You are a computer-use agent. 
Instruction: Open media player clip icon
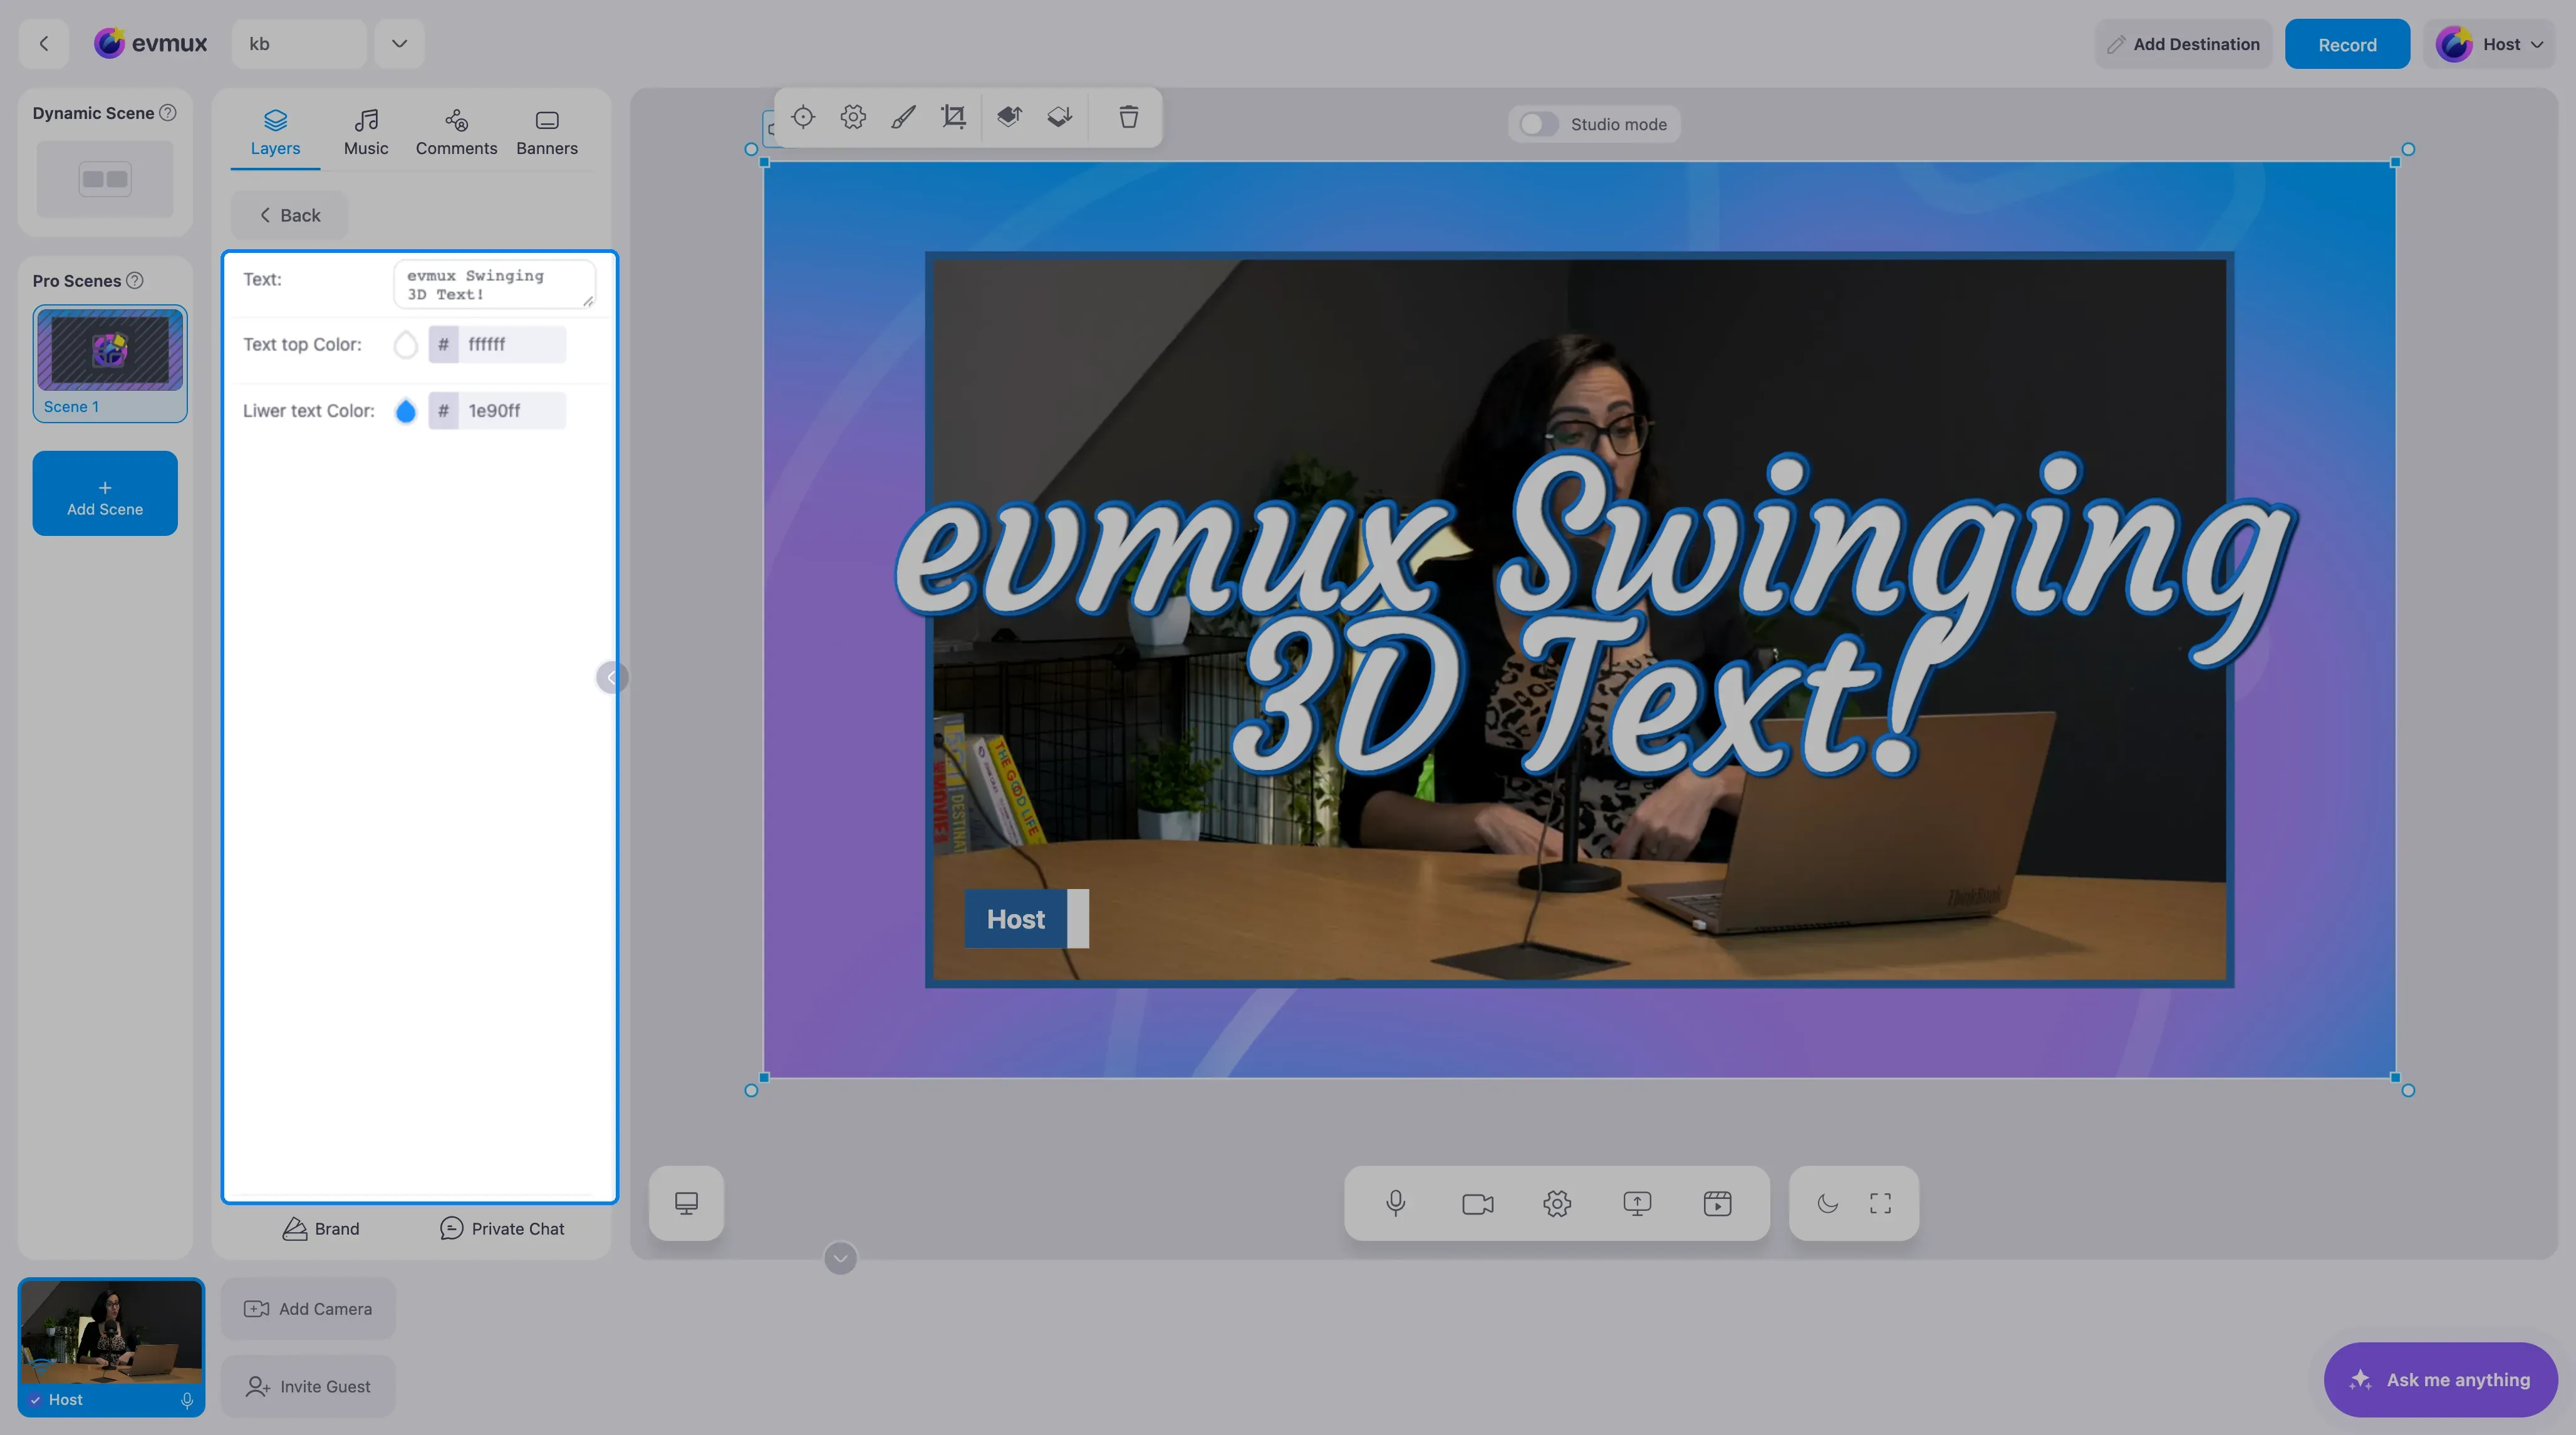pyautogui.click(x=1717, y=1203)
